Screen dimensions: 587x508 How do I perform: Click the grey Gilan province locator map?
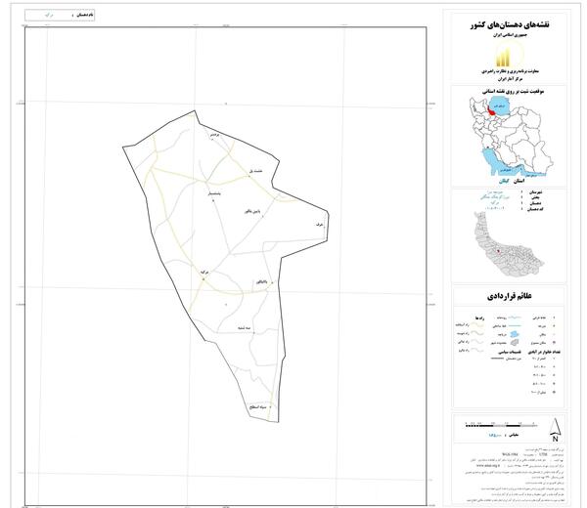509,245
